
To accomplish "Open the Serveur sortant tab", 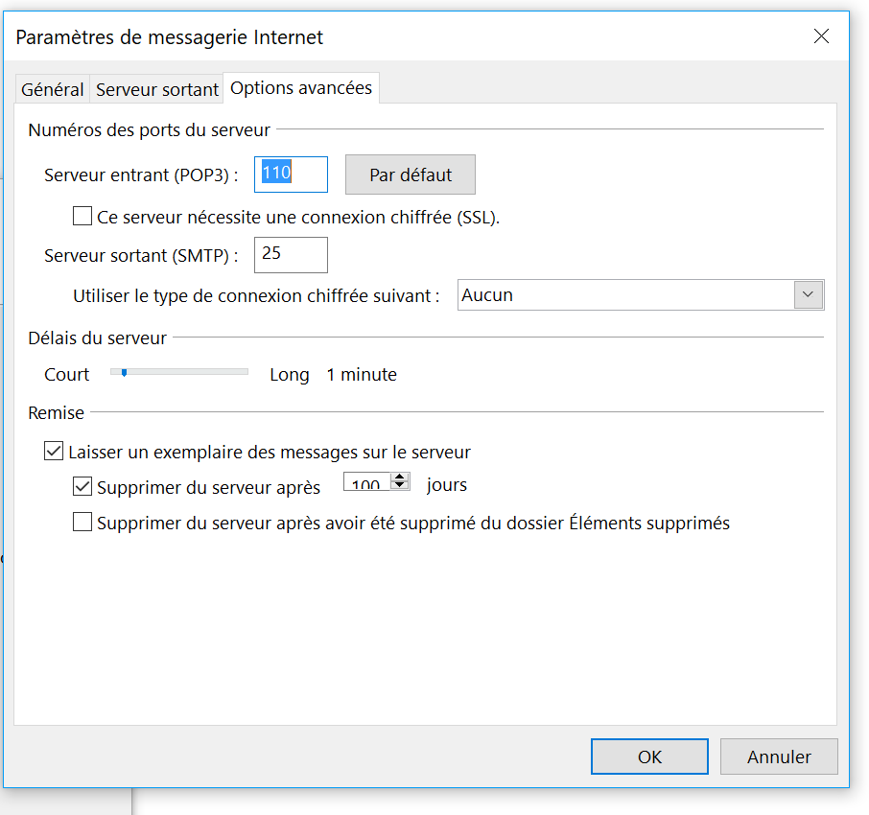I will pyautogui.click(x=157, y=89).
